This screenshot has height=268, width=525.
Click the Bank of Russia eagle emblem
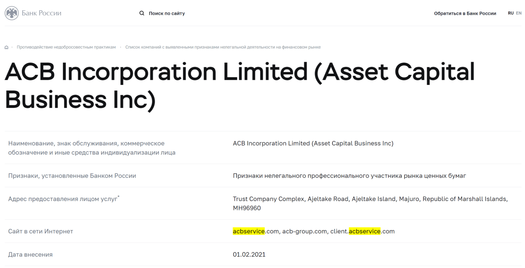[12, 13]
